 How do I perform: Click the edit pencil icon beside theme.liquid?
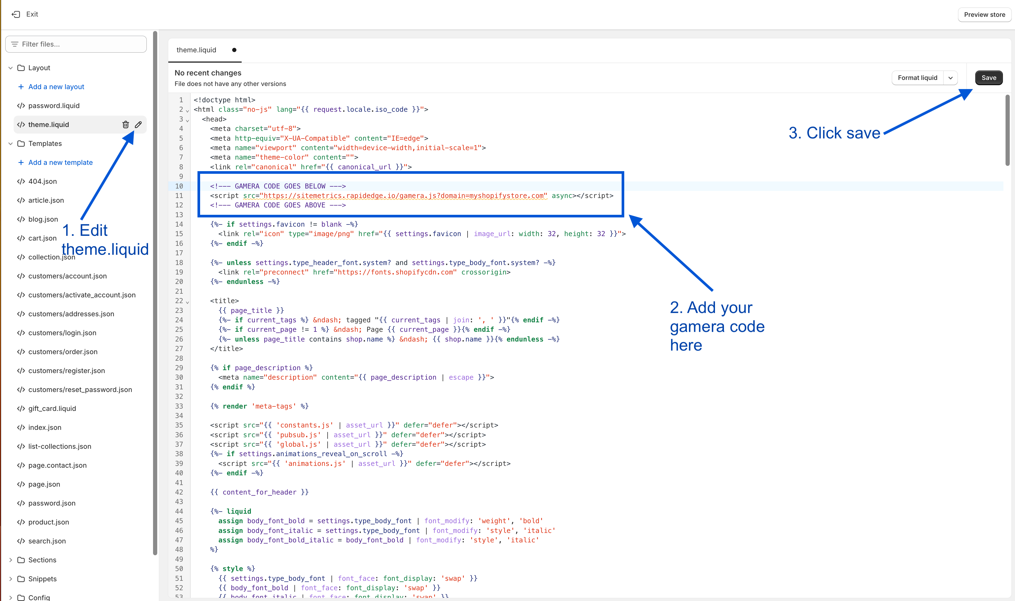click(x=139, y=124)
